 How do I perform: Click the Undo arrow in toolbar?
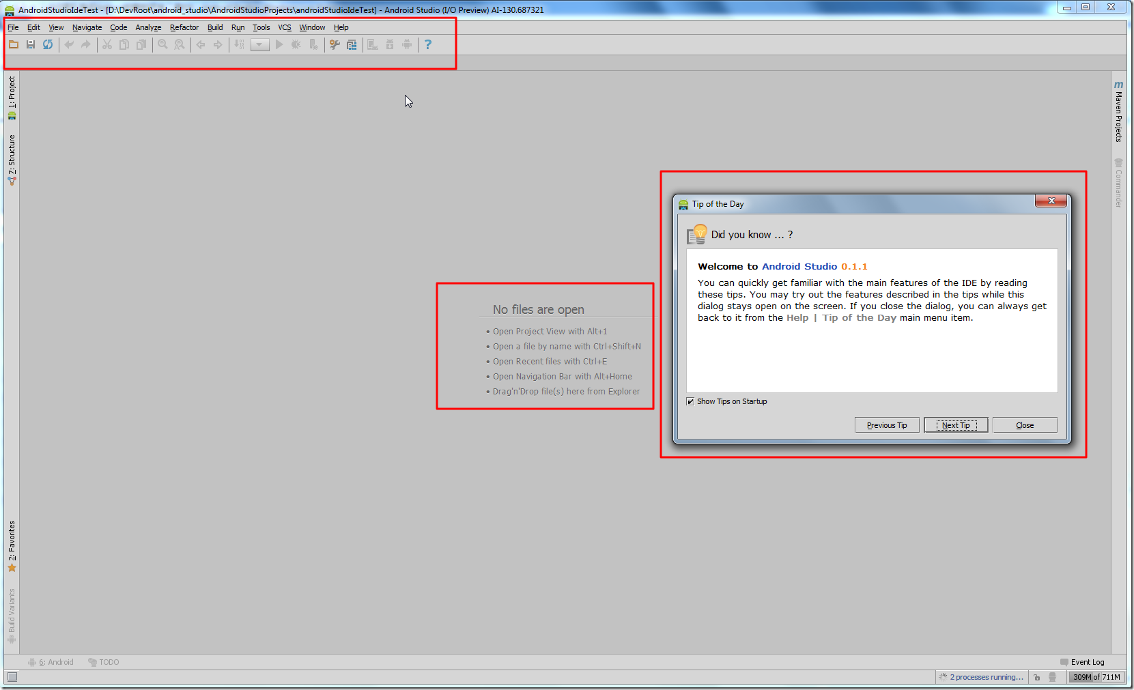click(x=69, y=44)
